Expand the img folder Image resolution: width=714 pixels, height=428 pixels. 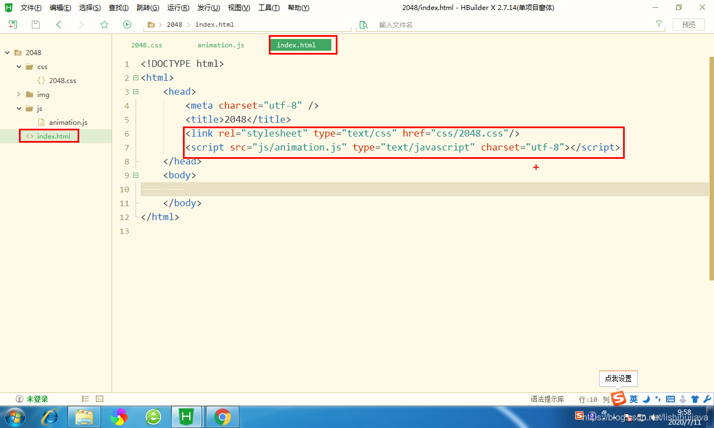(18, 95)
